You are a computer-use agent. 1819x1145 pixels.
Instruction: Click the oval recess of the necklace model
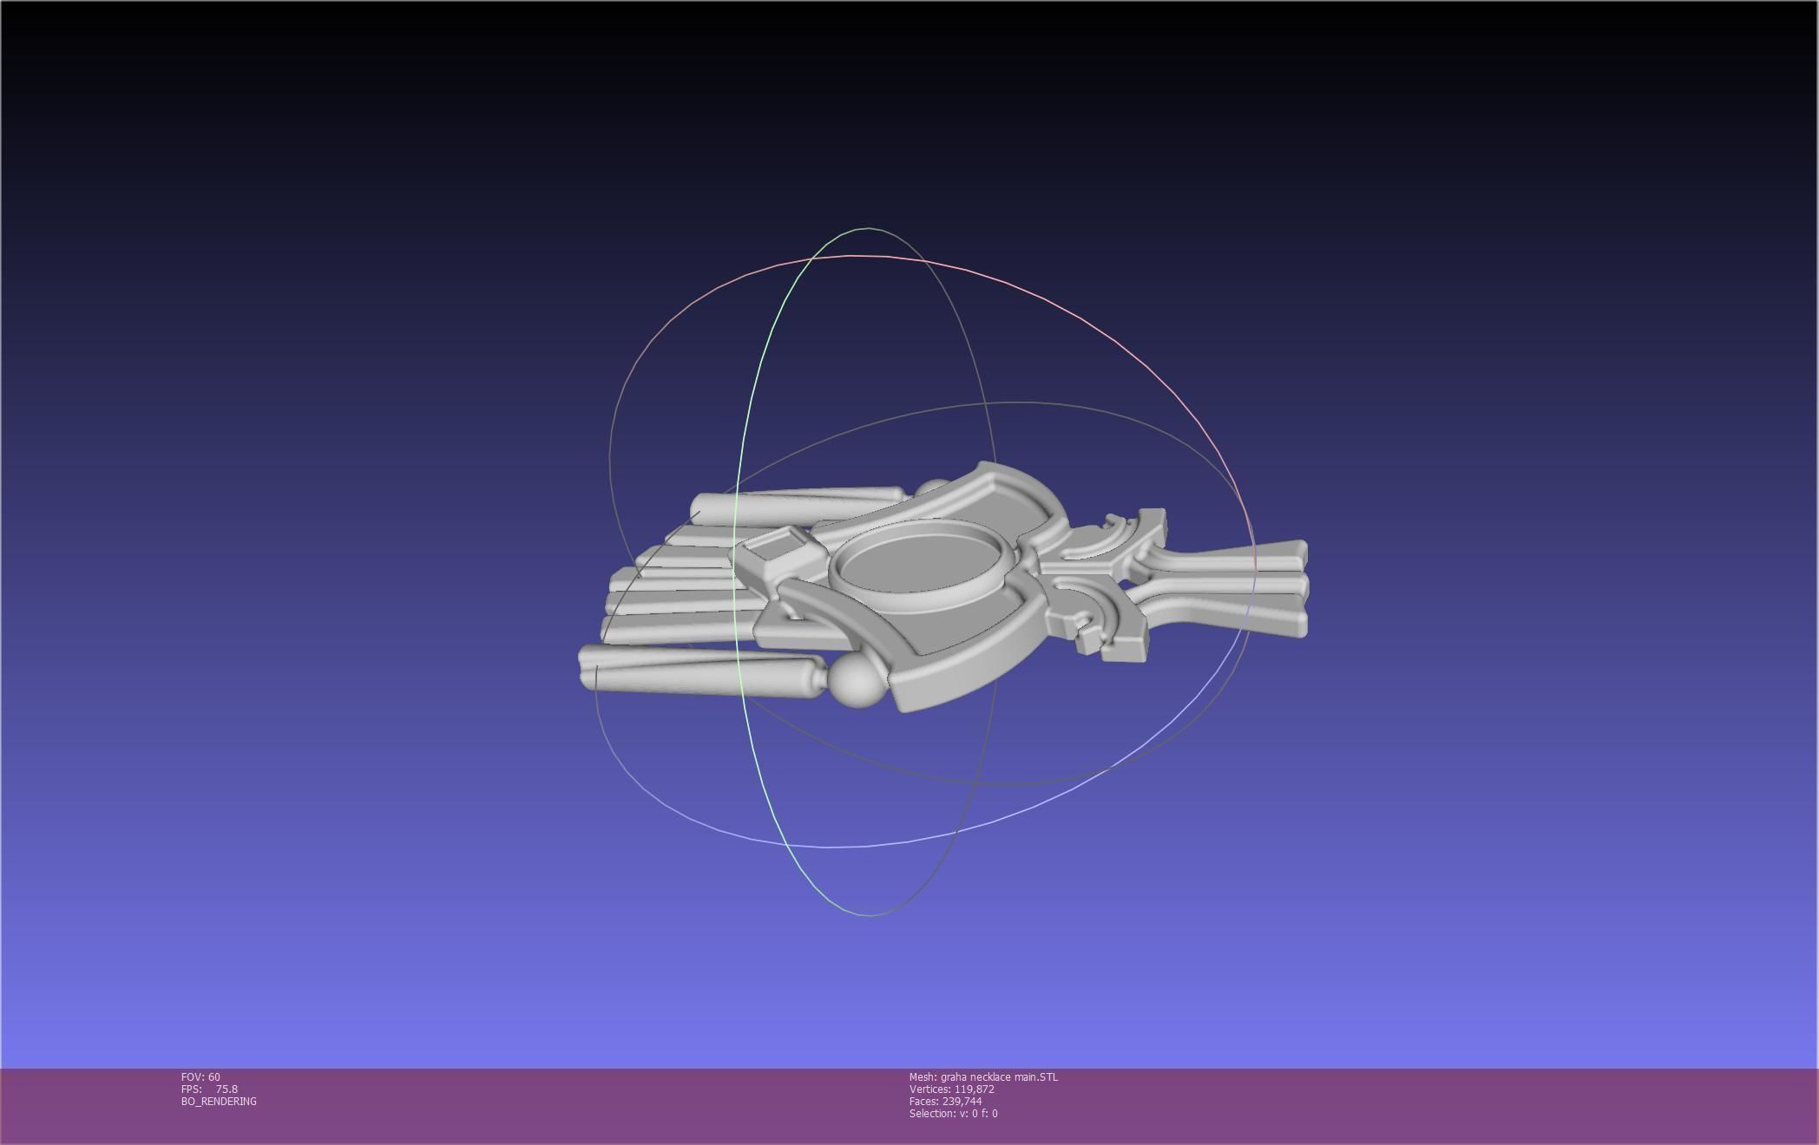[x=918, y=564]
